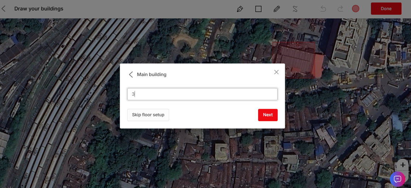Click the Done button
The width and height of the screenshot is (411, 188).
pyautogui.click(x=386, y=9)
